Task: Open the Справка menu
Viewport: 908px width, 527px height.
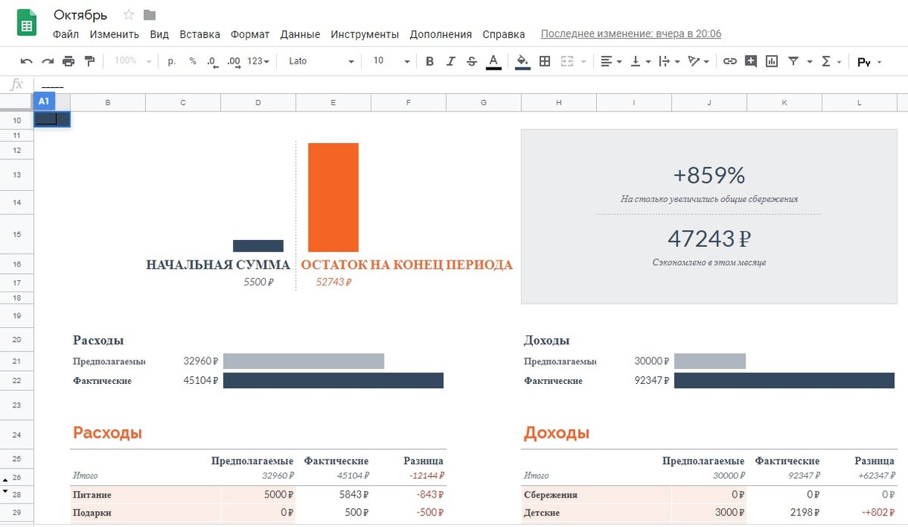Action: (x=503, y=34)
